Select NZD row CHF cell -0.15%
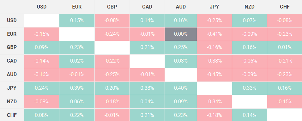 pos(285,101)
